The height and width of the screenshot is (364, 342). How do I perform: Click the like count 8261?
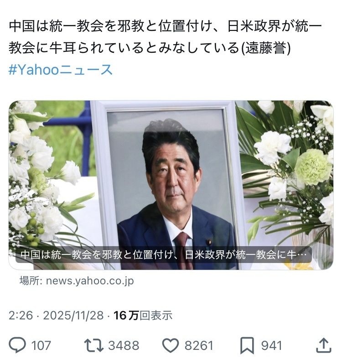tap(199, 345)
